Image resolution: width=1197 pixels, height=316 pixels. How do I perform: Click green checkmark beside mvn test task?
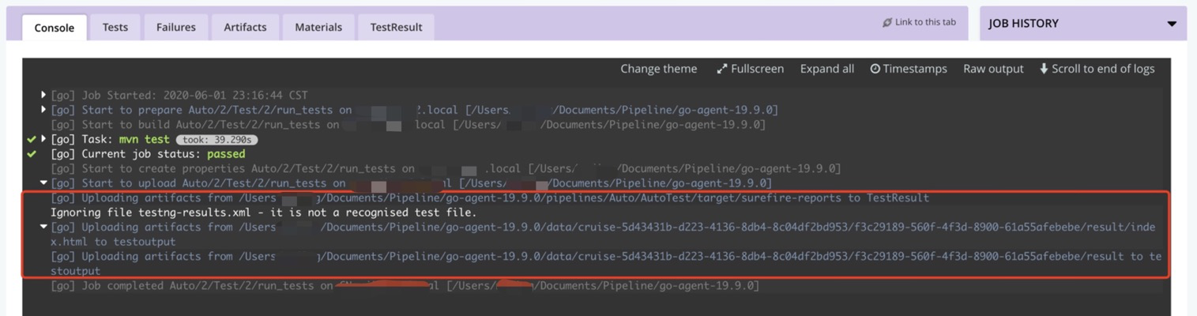click(x=32, y=139)
